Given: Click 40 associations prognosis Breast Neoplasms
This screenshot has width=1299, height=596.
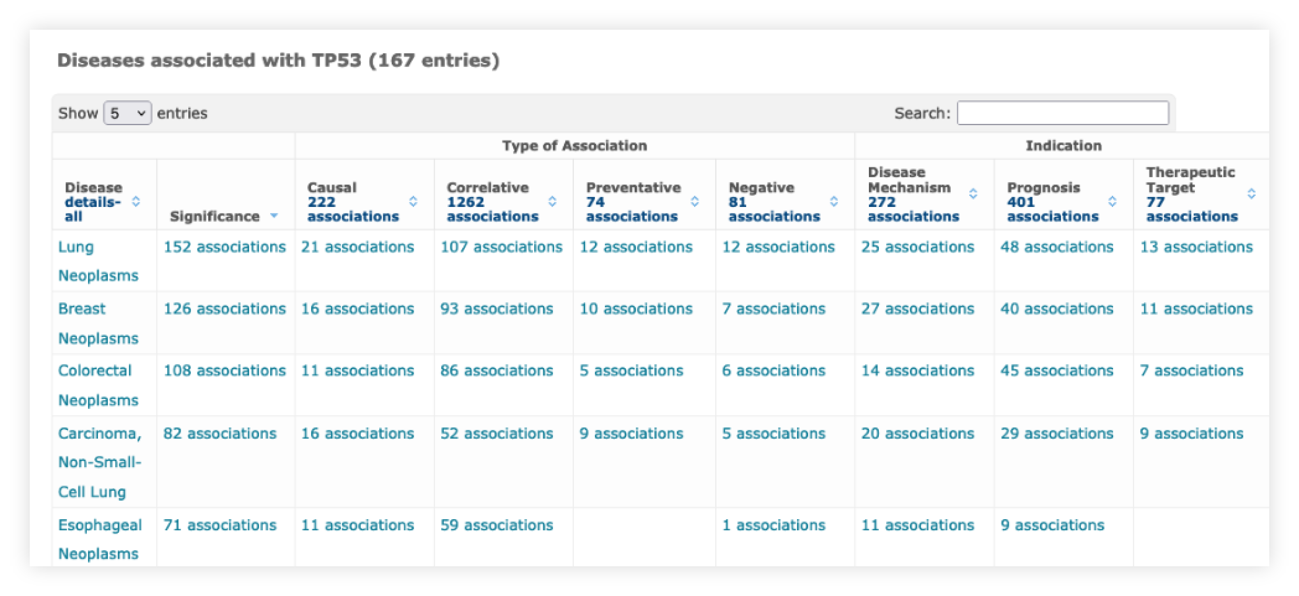Looking at the screenshot, I should point(1057,309).
